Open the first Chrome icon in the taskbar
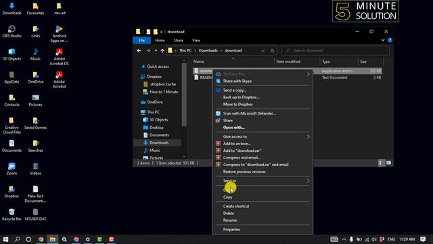This screenshot has height=244, width=433. 41,239
